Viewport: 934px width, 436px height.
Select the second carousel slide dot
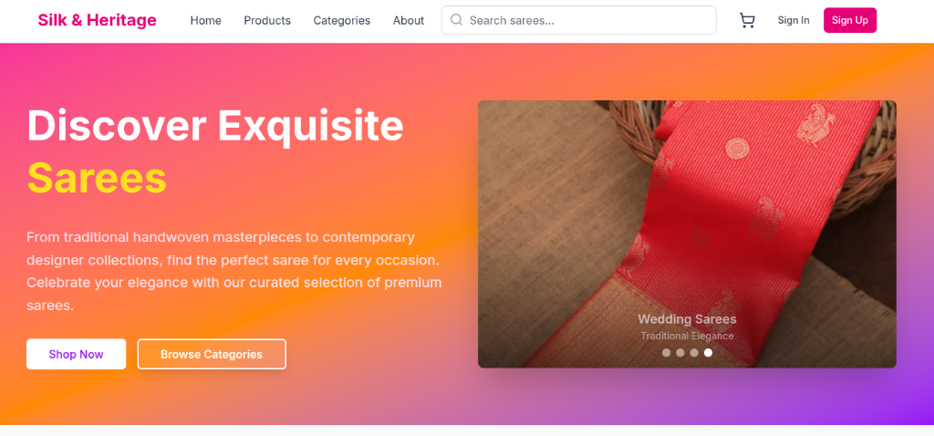(x=680, y=353)
